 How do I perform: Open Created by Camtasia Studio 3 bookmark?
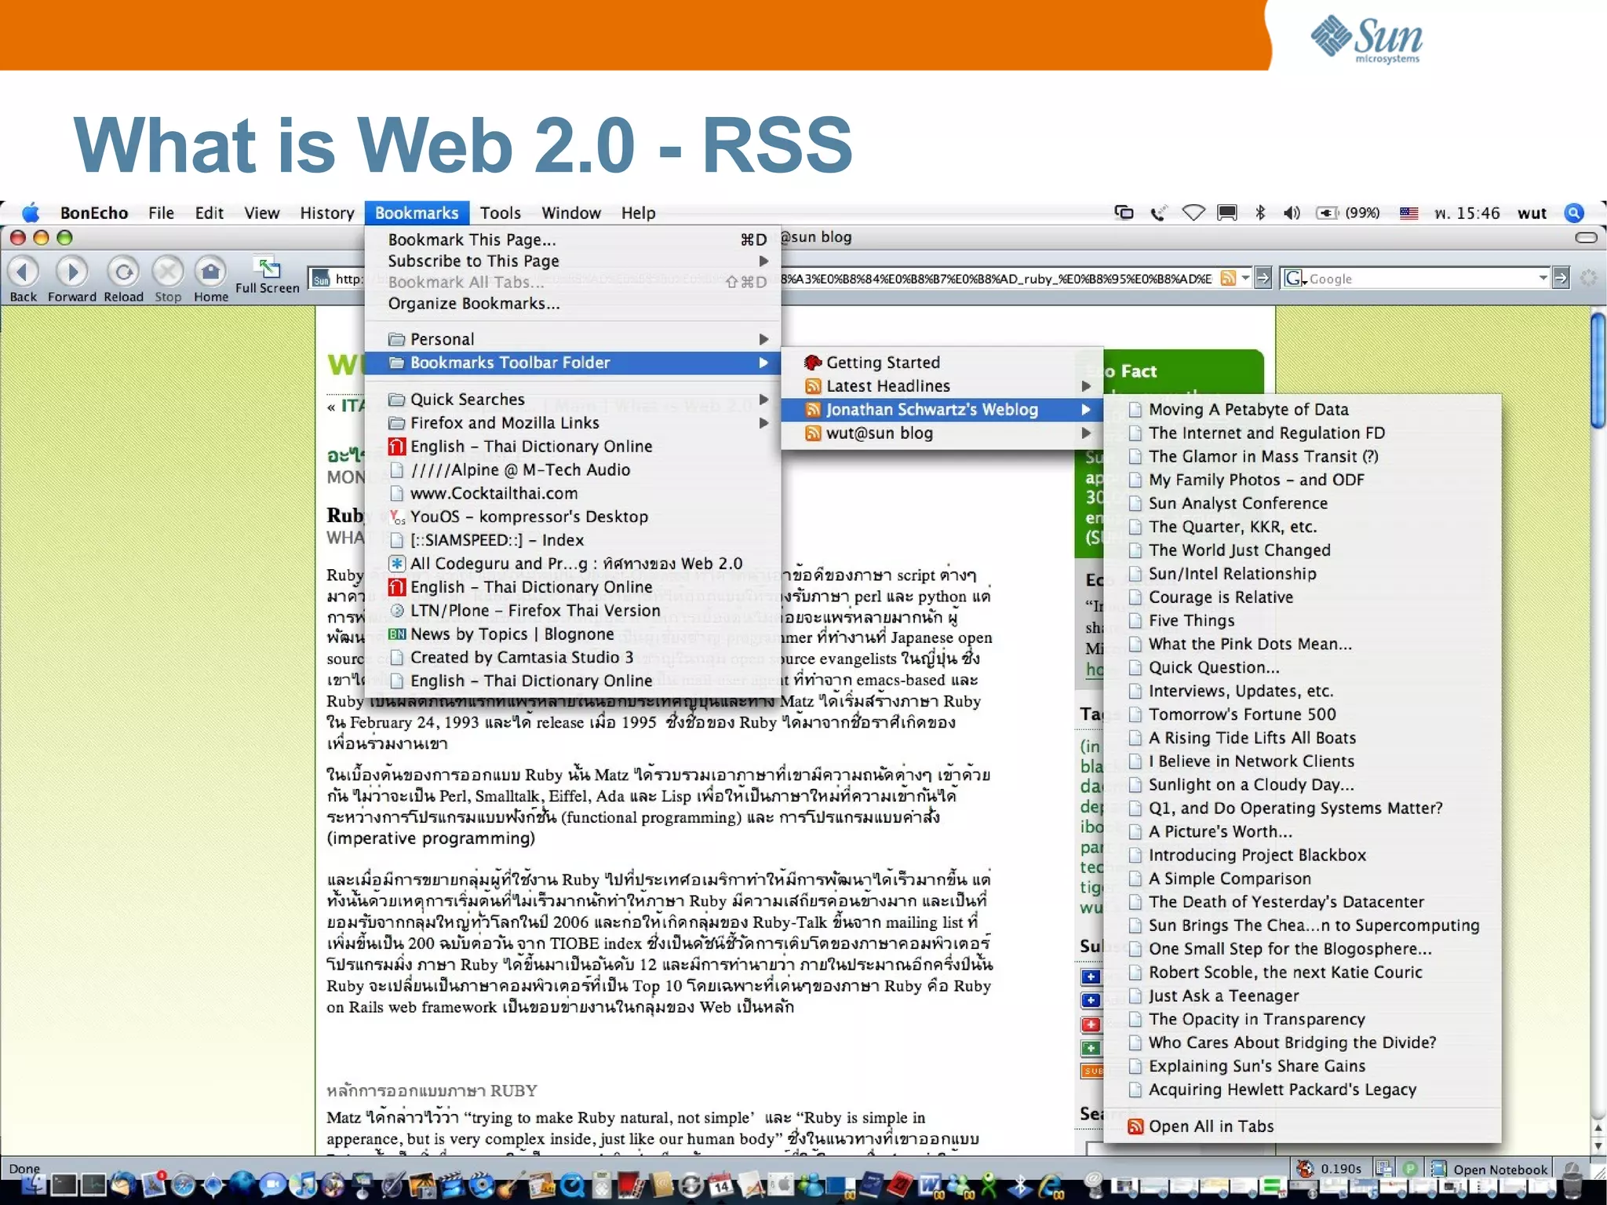[x=573, y=658]
